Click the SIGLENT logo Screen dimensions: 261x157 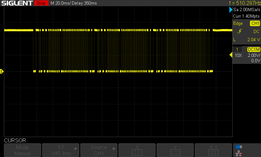pos(17,3)
